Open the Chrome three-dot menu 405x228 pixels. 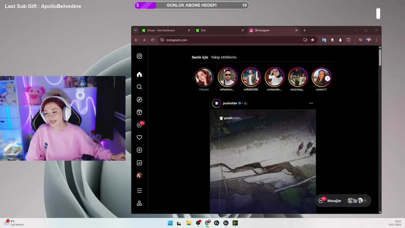click(x=377, y=40)
